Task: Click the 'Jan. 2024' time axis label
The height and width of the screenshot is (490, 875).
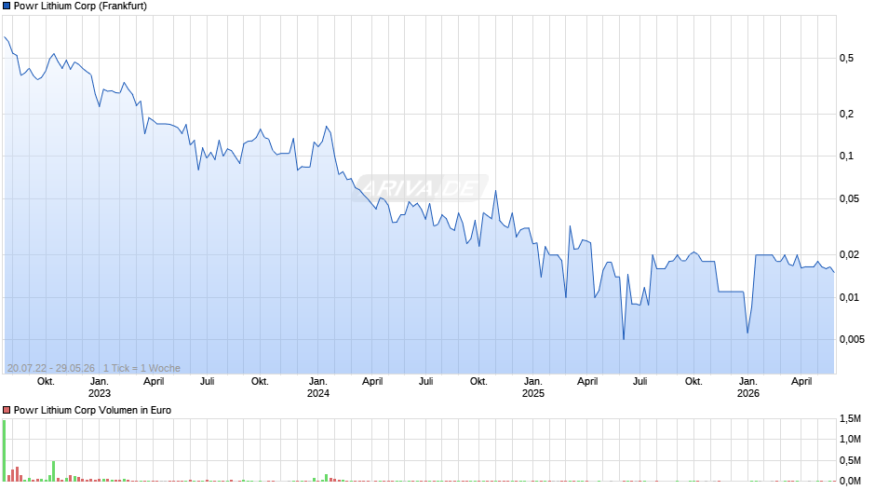Action: point(318,388)
